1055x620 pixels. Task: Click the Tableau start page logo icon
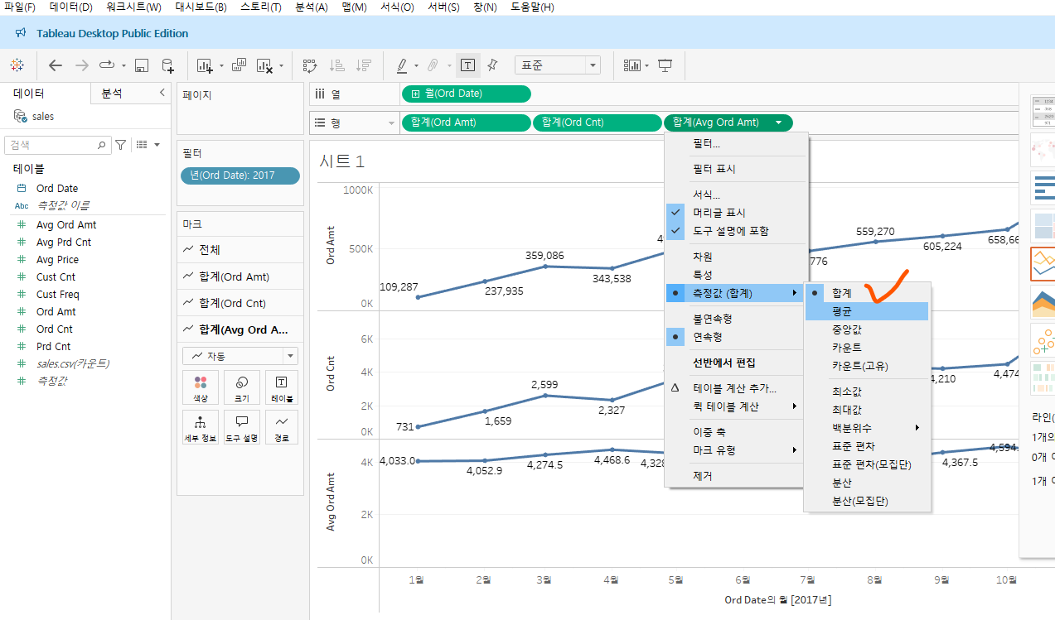coord(17,65)
